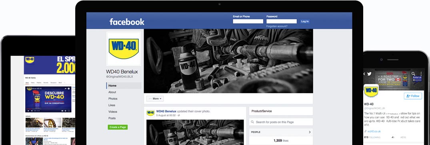
Task: Click WD-40 logo in YouTube channel banner
Action: pyautogui.click(x=29, y=60)
